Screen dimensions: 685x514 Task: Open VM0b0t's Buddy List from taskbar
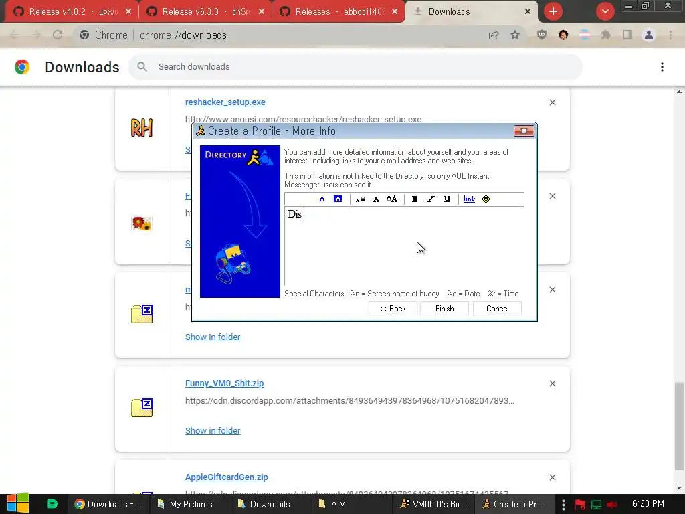click(x=433, y=504)
